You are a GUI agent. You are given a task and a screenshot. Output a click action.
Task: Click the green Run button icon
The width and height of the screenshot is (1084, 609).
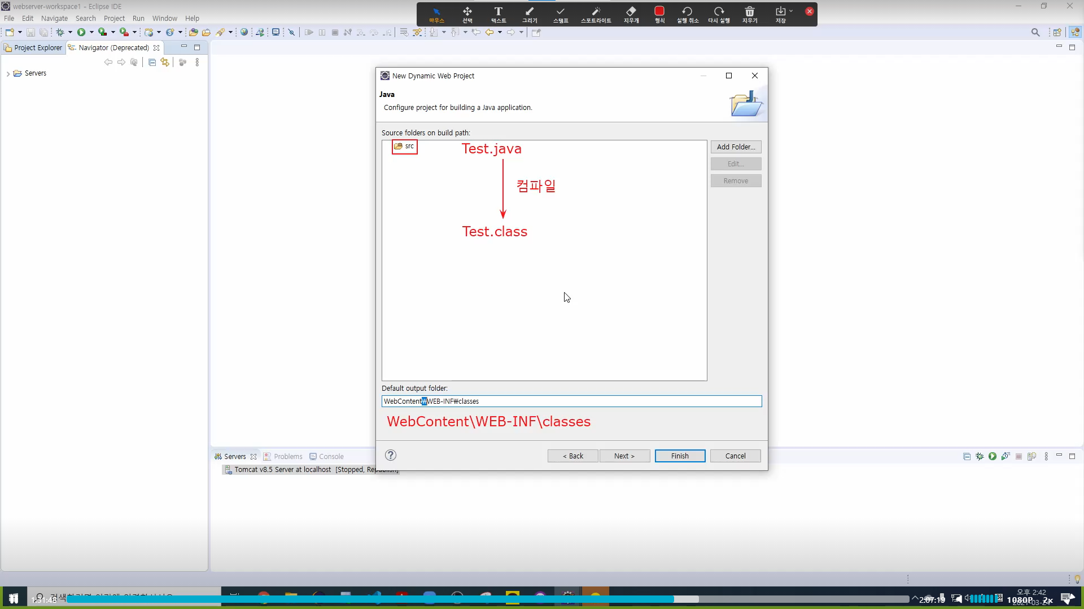[x=81, y=32]
